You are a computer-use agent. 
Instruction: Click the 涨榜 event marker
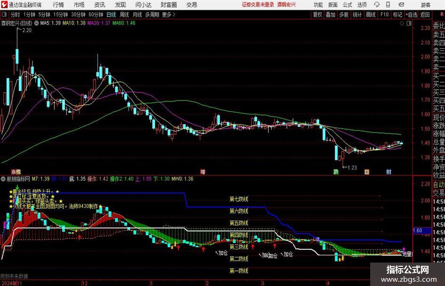16,171
